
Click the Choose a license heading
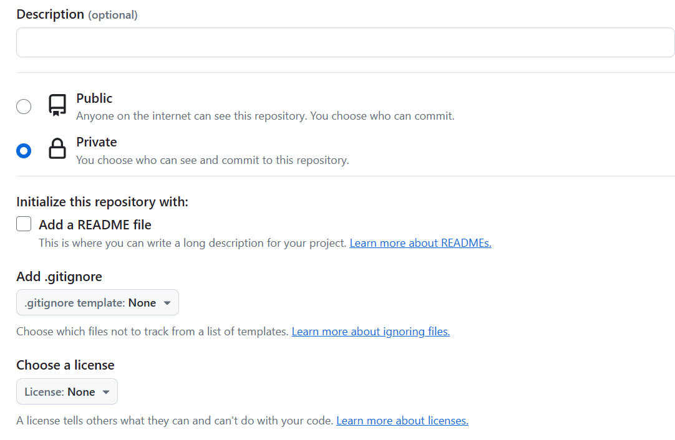(66, 365)
